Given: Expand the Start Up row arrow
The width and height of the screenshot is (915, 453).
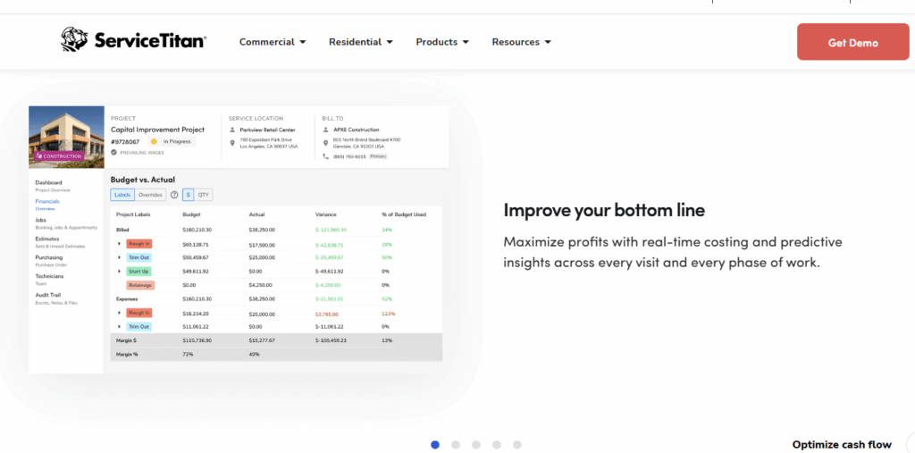Looking at the screenshot, I should (x=120, y=271).
